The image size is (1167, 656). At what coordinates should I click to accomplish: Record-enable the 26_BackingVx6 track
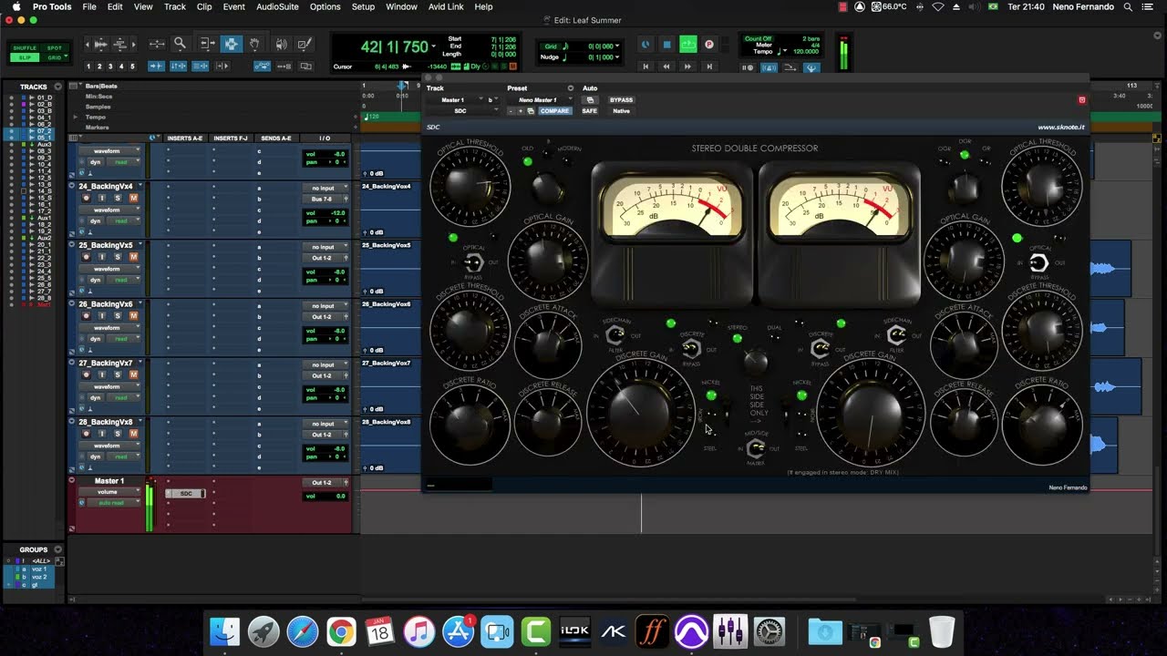(x=87, y=315)
